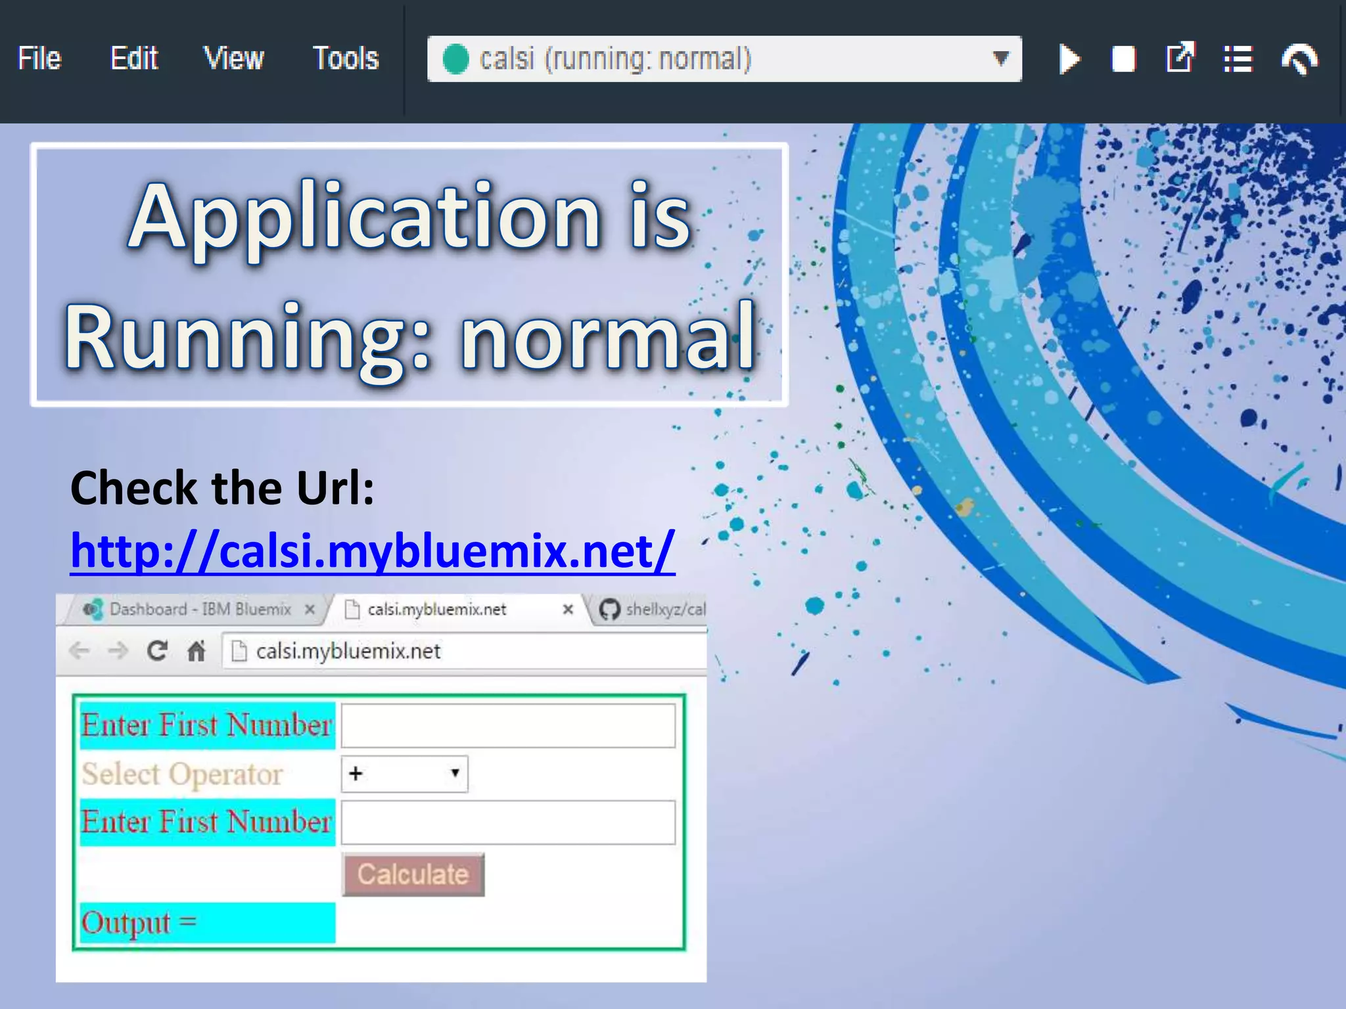Screen dimensions: 1346x1009
Task: Click the Calculate button
Action: pos(413,874)
